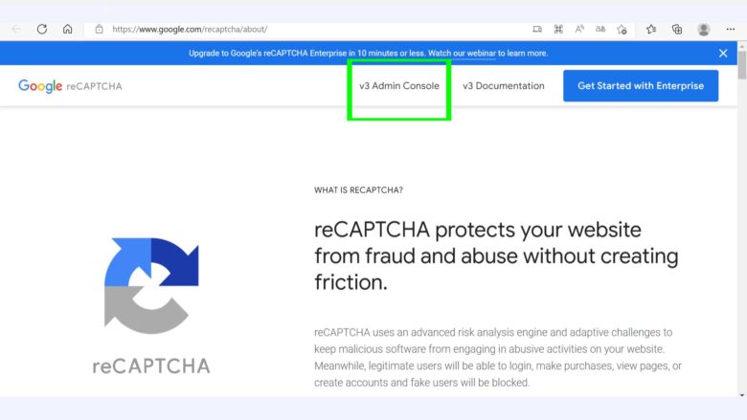This screenshot has width=747, height=420.
Task: Click the paragraph starting 'reCAPTCHA uses an advanced'
Action: (x=498, y=357)
